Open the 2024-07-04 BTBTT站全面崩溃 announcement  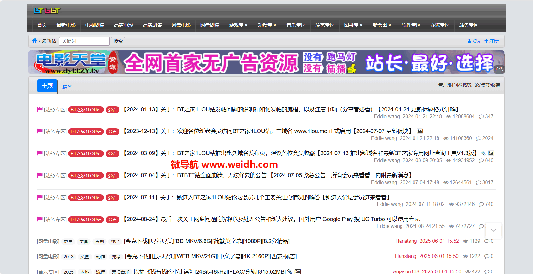(267, 175)
